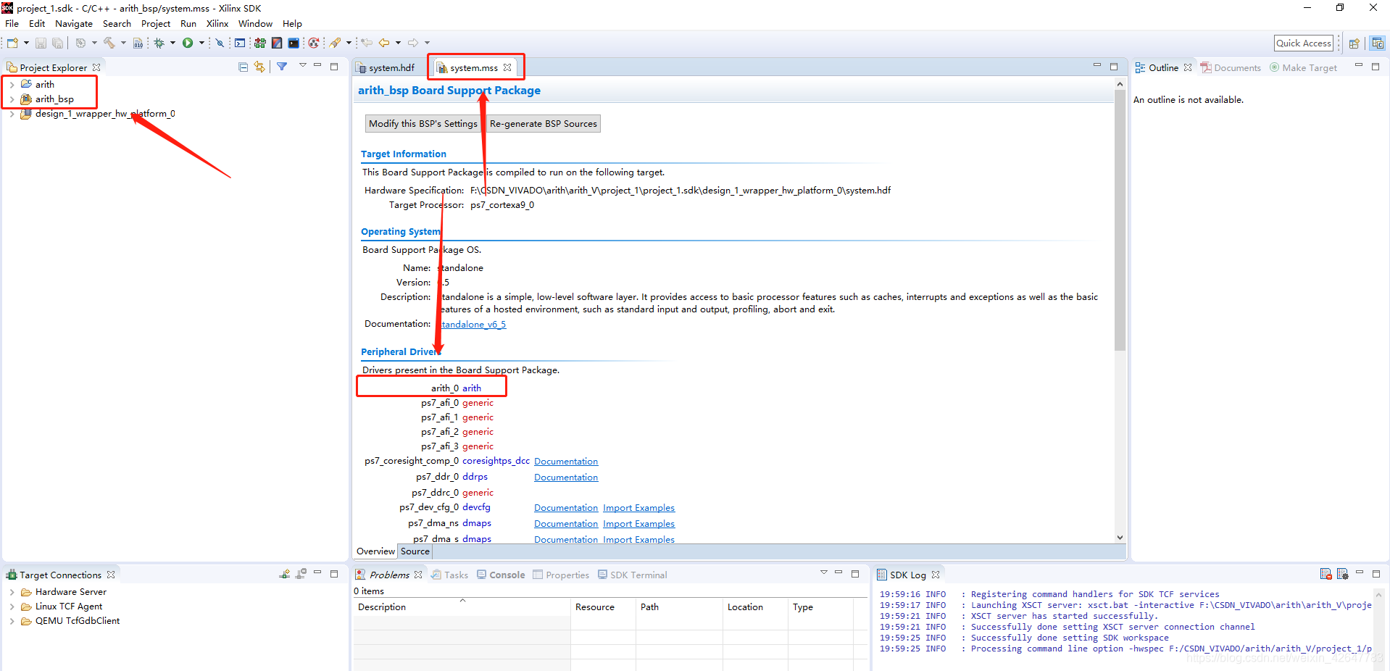The height and width of the screenshot is (671, 1390).
Task: Open Documentation link for ps7_ddr_0
Action: tap(566, 478)
